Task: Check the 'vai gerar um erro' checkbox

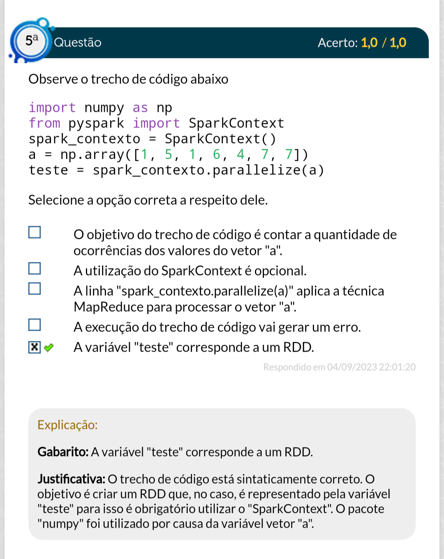Action: pyautogui.click(x=35, y=325)
